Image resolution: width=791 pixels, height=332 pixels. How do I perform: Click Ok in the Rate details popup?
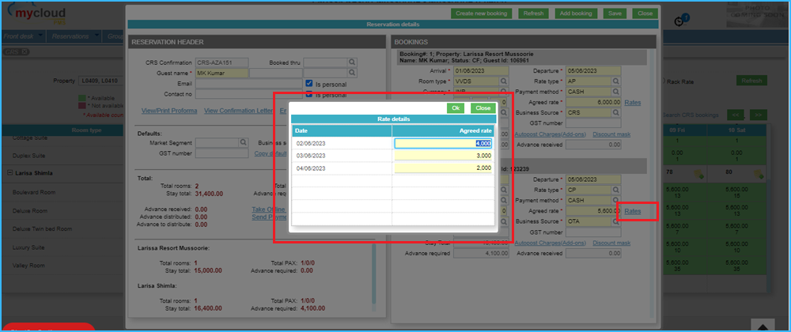tap(456, 108)
